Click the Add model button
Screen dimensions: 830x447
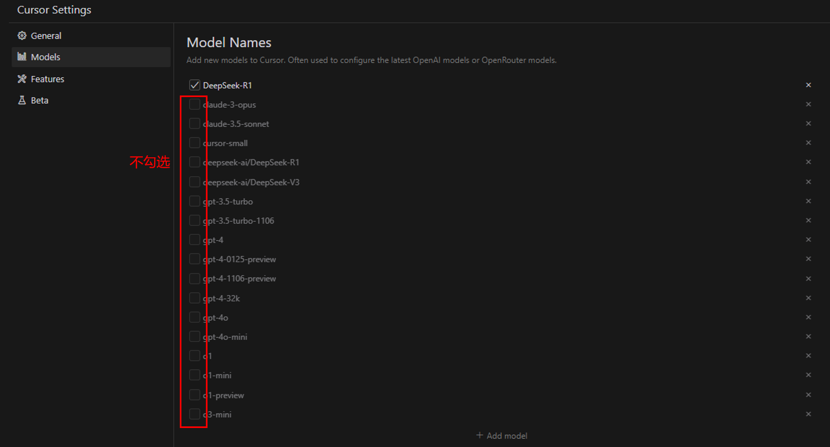(x=501, y=436)
